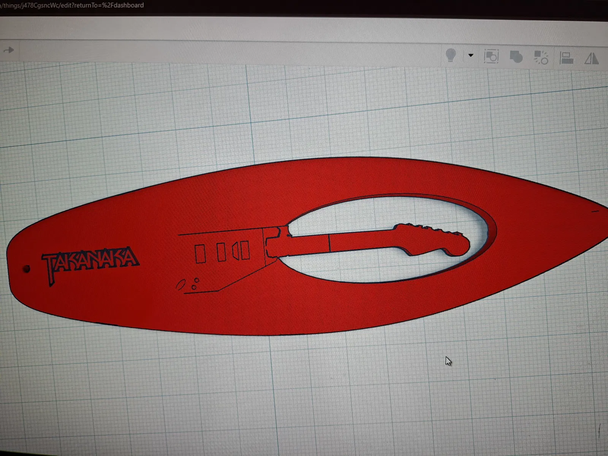Click the Ungroup shapes icon
608x456 pixels.
click(x=541, y=58)
